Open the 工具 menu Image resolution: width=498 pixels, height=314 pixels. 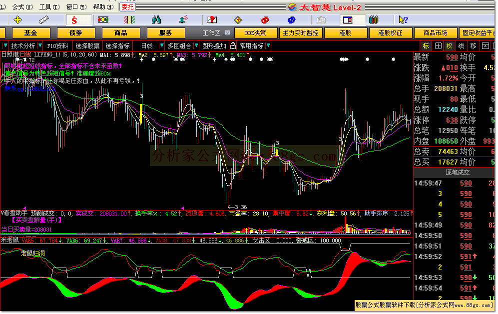point(49,6)
